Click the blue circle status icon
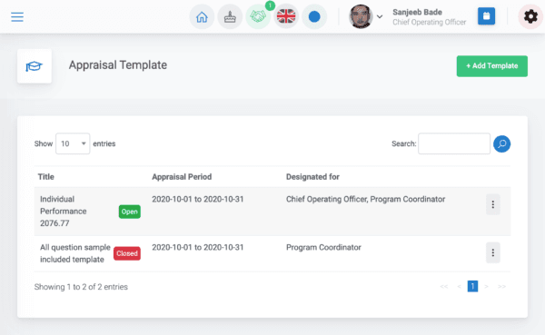This screenshot has height=335, width=545. tap(314, 16)
